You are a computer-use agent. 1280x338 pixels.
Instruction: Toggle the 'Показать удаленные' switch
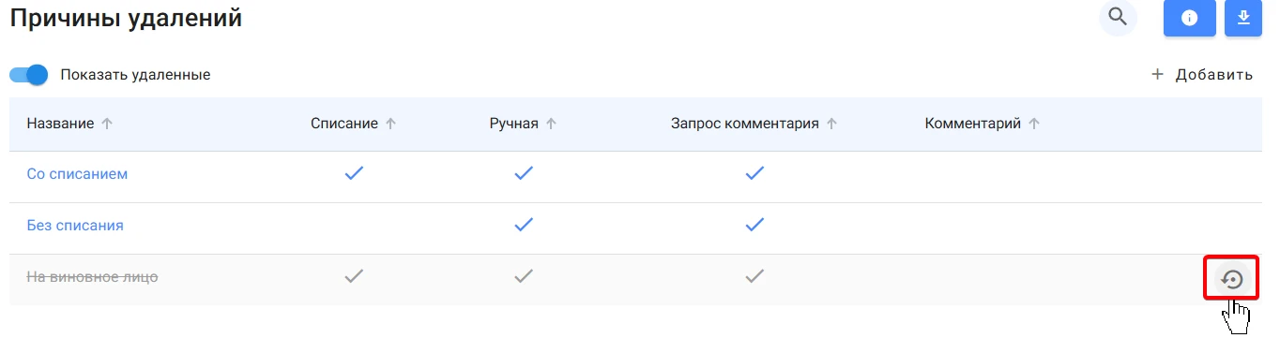[28, 75]
